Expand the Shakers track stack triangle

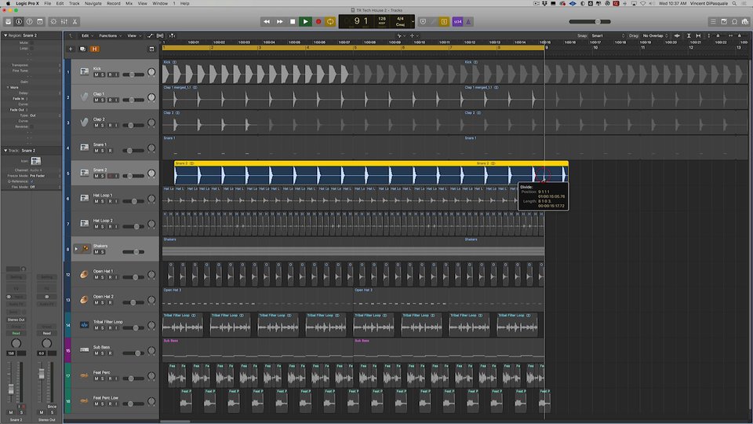pos(76,249)
